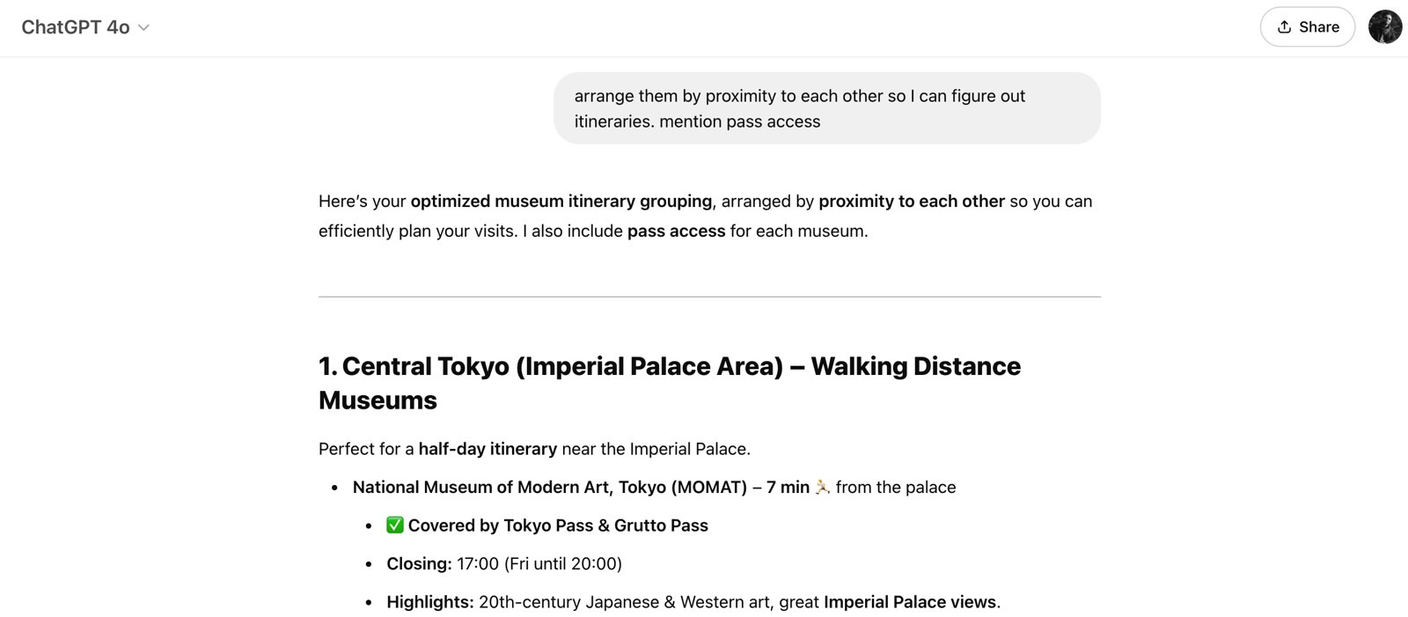Click bold text 'optimized museum itinerary grouping'
The image size is (1408, 617).
point(561,202)
